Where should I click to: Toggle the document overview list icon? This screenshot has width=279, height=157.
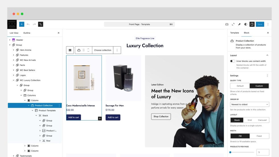[x=40, y=24]
